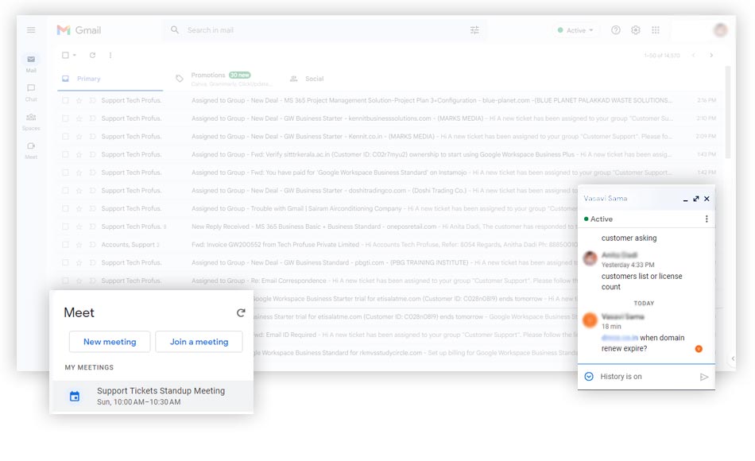The image size is (755, 461).
Task: Switch to the Primary tab
Action: (x=110, y=79)
